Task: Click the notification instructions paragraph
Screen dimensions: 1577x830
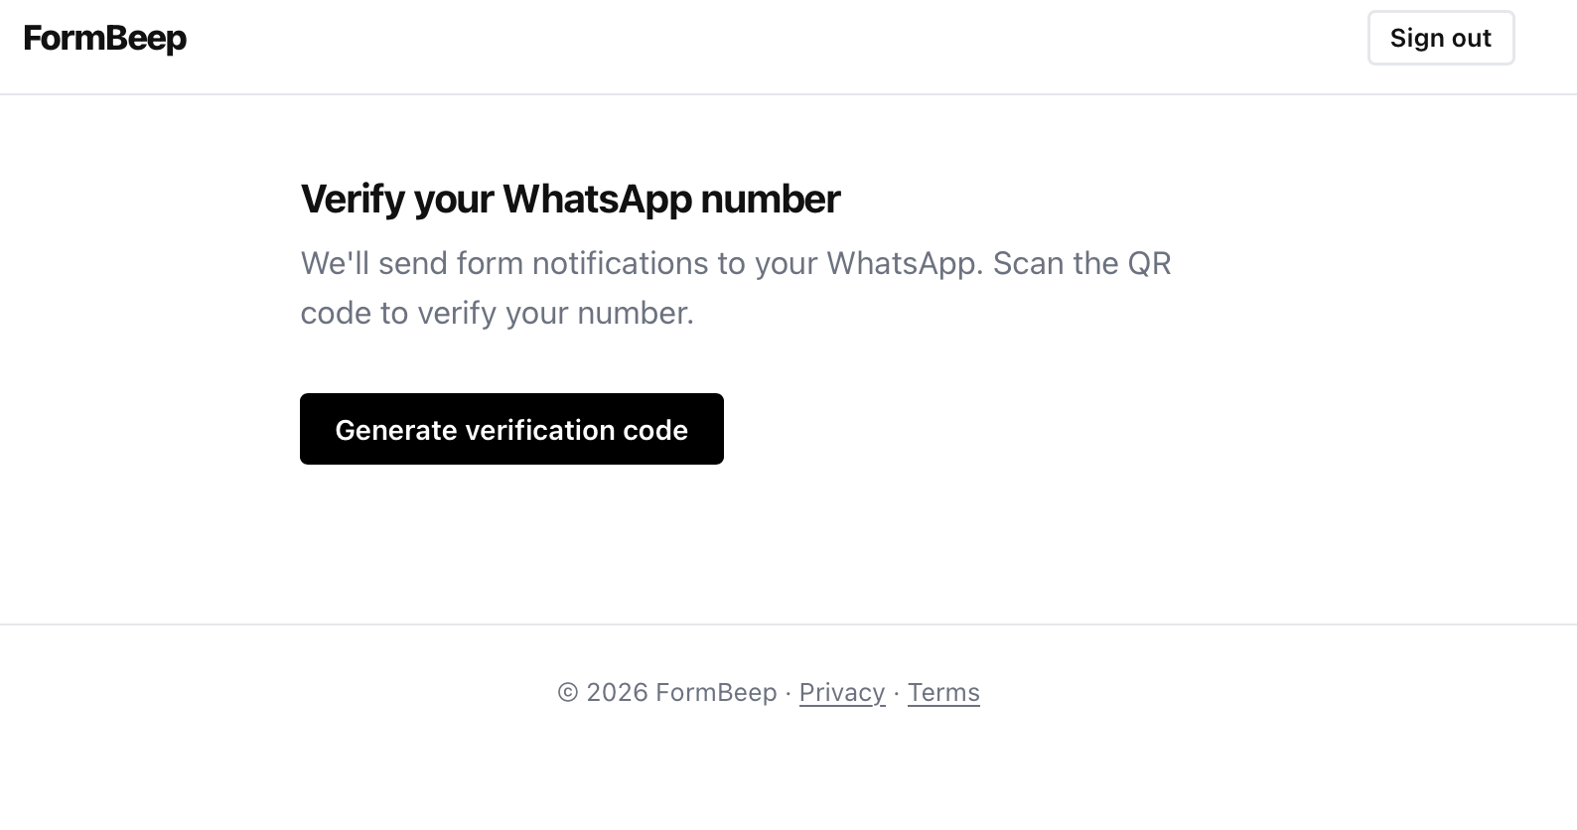Action: [735, 287]
